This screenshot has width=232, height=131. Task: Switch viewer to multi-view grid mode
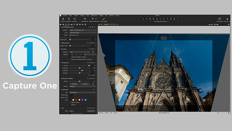tap(99, 24)
